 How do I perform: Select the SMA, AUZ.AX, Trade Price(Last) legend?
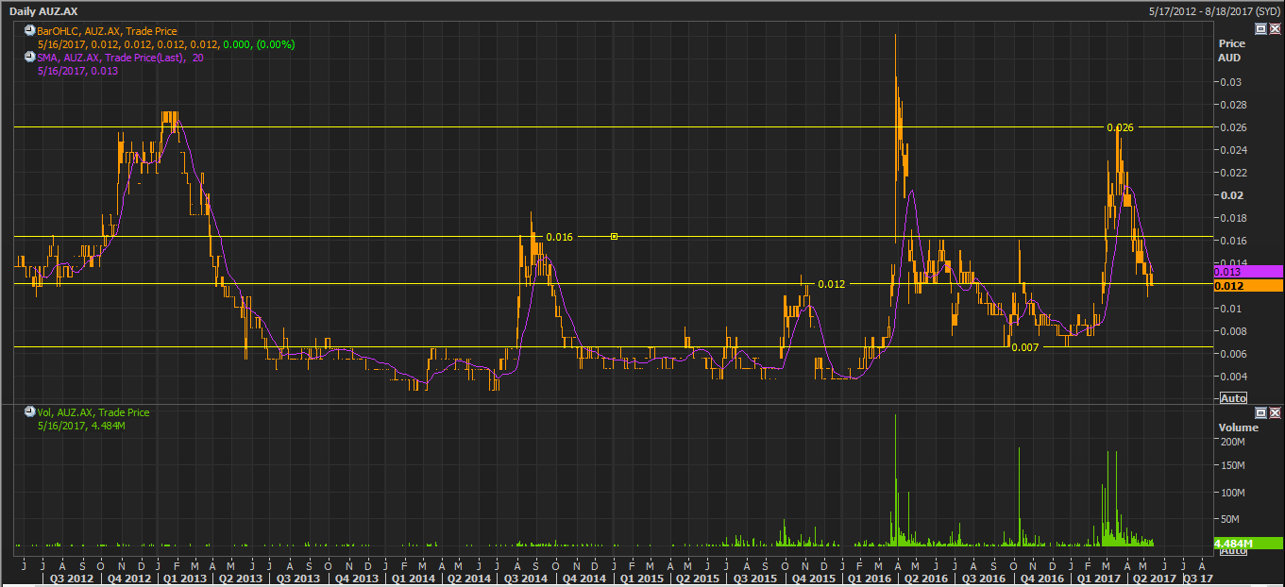(x=119, y=58)
